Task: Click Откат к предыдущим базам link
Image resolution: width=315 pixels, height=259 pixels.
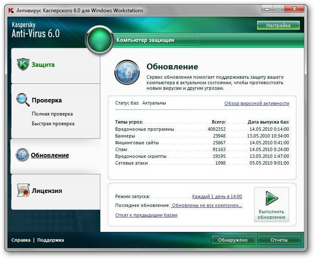Action: point(146,215)
